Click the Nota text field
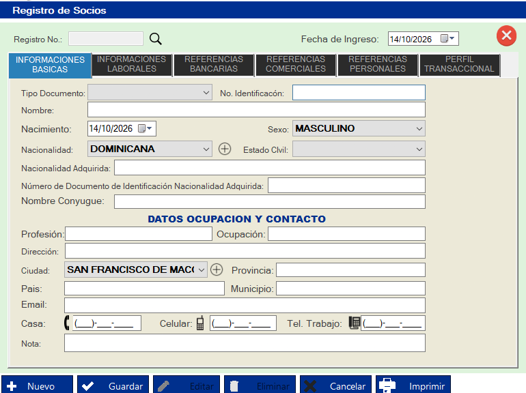526x393 pixels. tap(245, 343)
